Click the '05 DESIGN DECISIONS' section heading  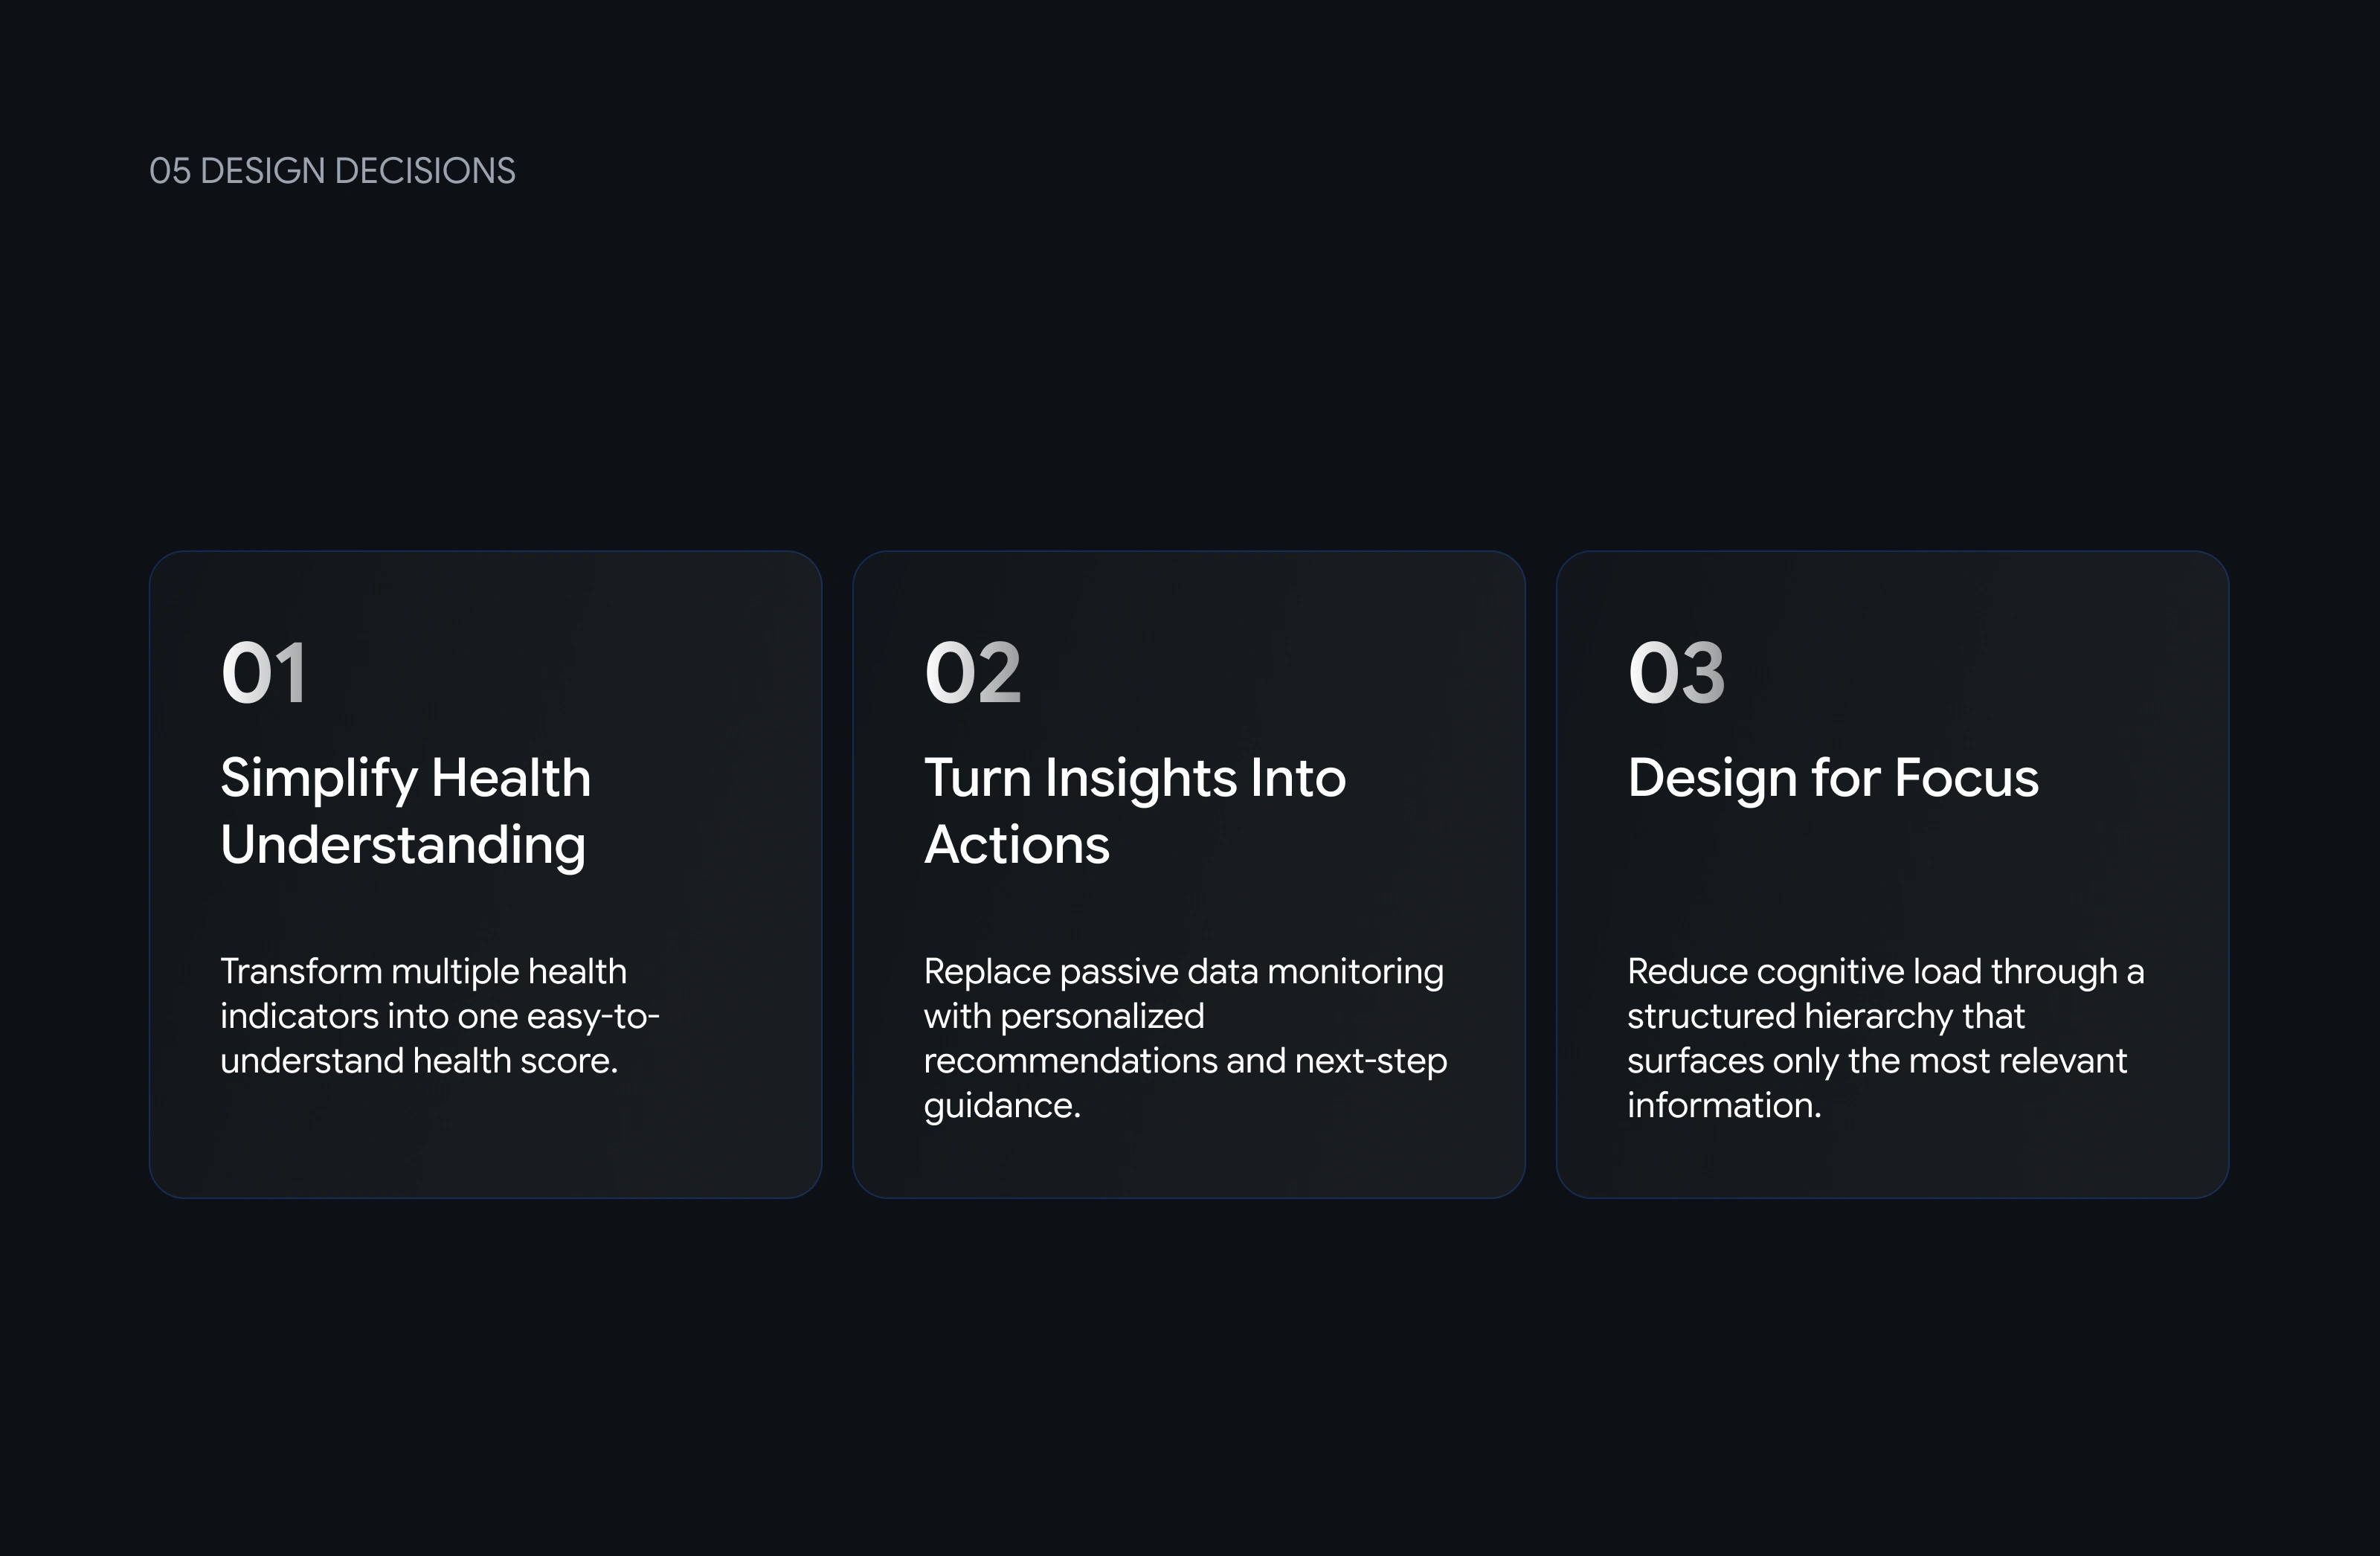coord(332,171)
